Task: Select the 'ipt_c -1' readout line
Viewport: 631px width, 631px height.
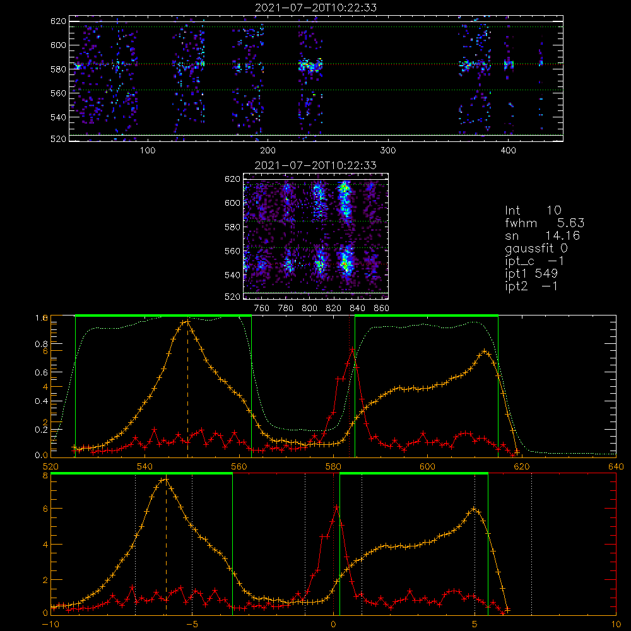Action: 535,261
